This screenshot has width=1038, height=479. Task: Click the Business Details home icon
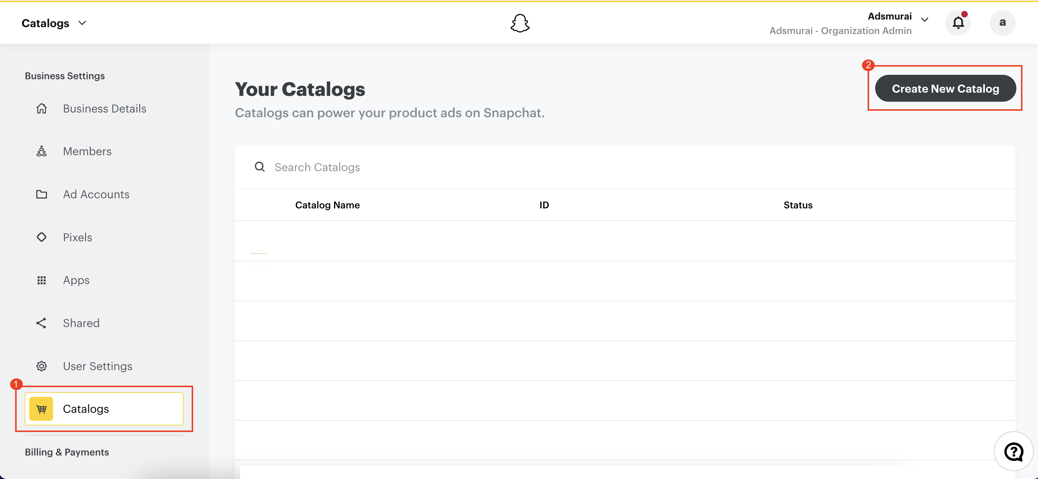(x=42, y=109)
